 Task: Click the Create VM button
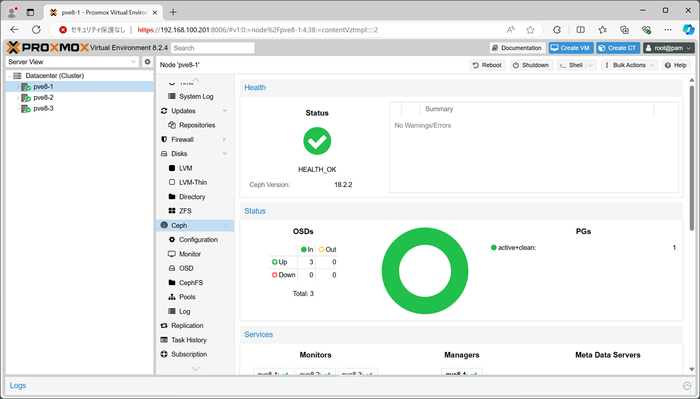(570, 48)
